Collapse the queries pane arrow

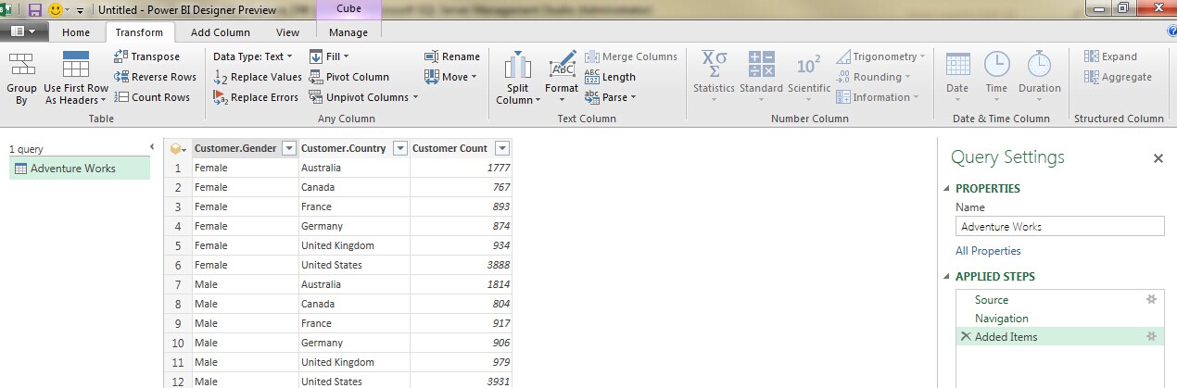(x=152, y=147)
